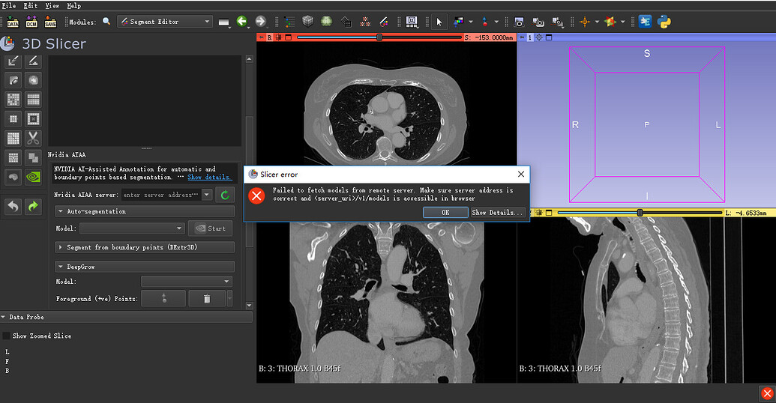Enable Show Zoomed Slice checkbox
Screen dimensions: 776x403
coord(7,336)
